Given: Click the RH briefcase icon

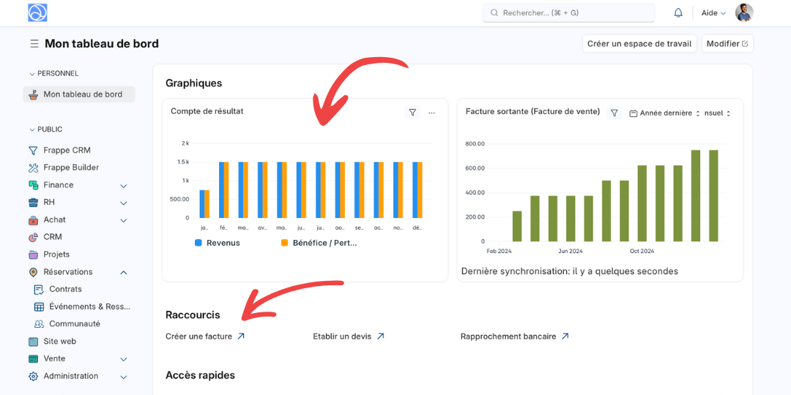Looking at the screenshot, I should coord(33,203).
